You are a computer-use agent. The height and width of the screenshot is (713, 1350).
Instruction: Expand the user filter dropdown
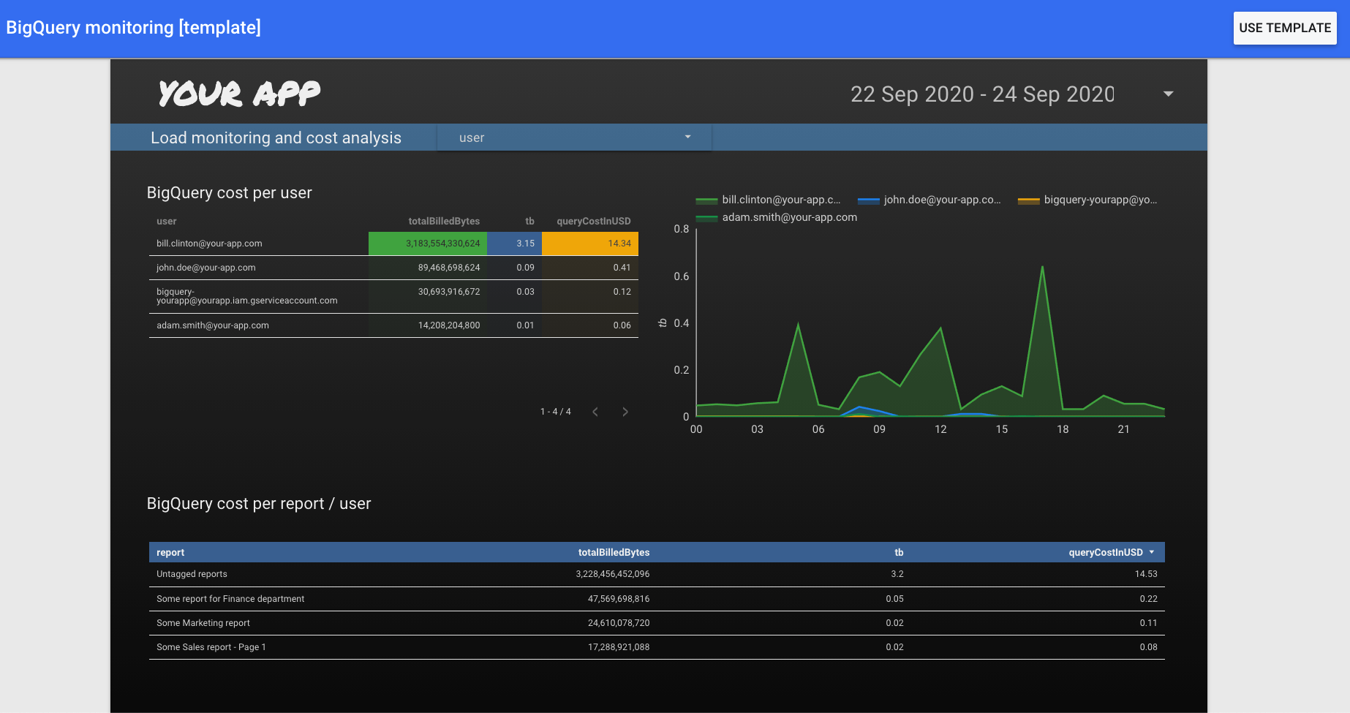pyautogui.click(x=573, y=137)
